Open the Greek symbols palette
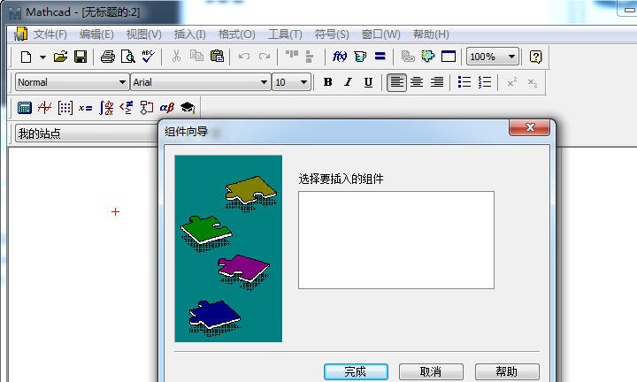637x382 pixels. pyautogui.click(x=166, y=108)
